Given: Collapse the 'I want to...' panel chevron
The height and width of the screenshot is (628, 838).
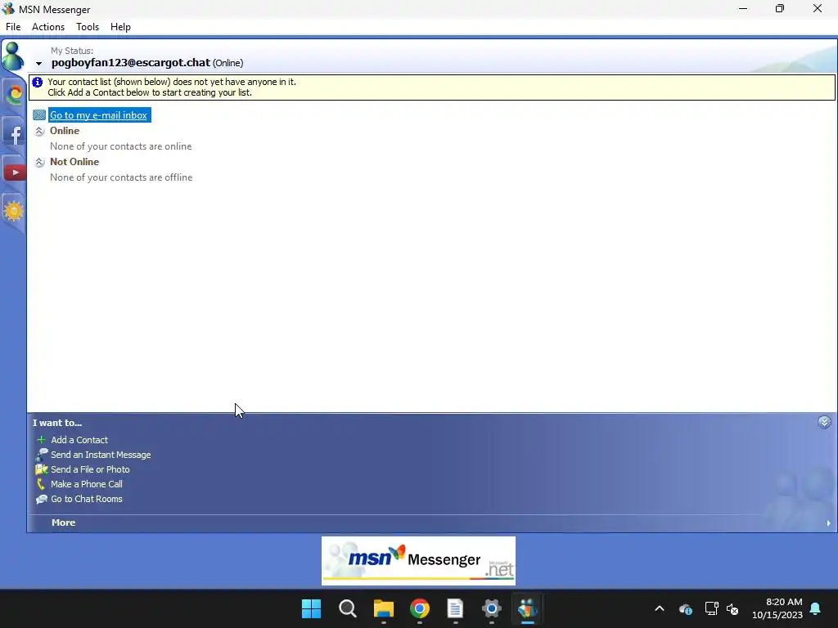Looking at the screenshot, I should click(824, 423).
